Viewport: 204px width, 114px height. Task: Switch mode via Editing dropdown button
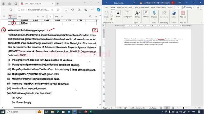coord(188,8)
